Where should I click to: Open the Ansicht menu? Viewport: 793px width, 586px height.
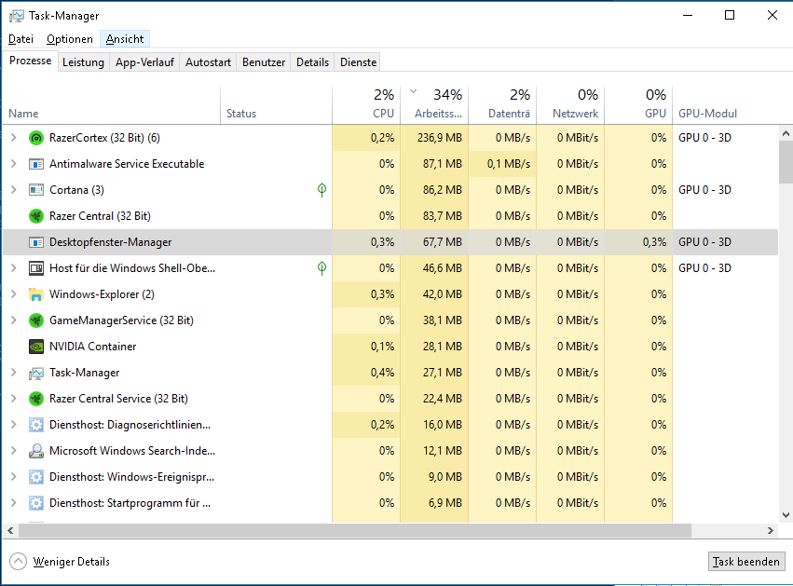click(x=125, y=39)
